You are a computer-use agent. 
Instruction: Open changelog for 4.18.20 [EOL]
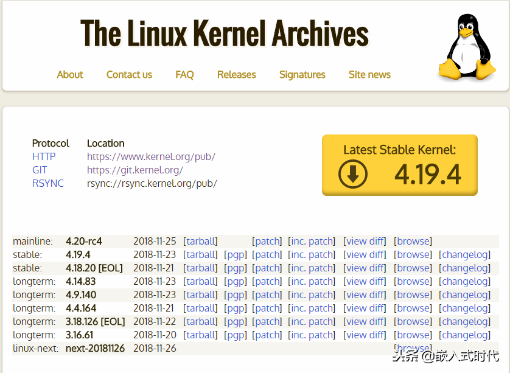(464, 268)
